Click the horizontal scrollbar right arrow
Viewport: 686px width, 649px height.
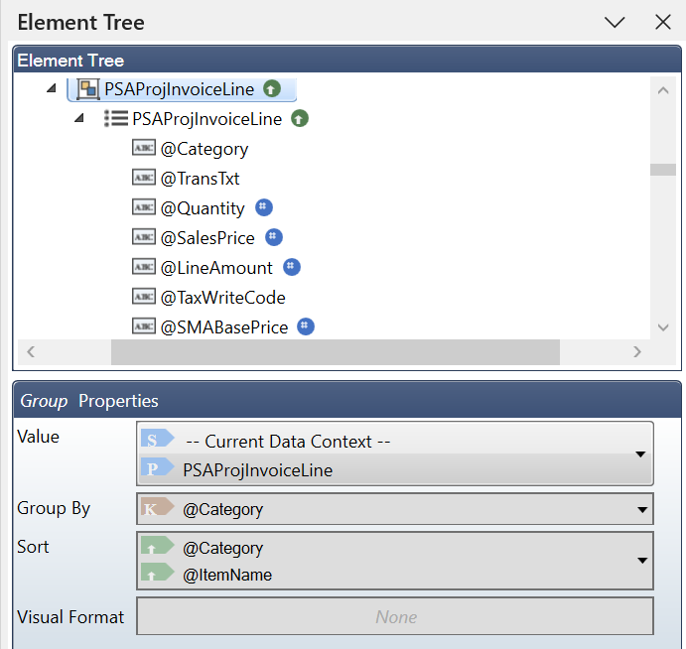[x=637, y=351]
